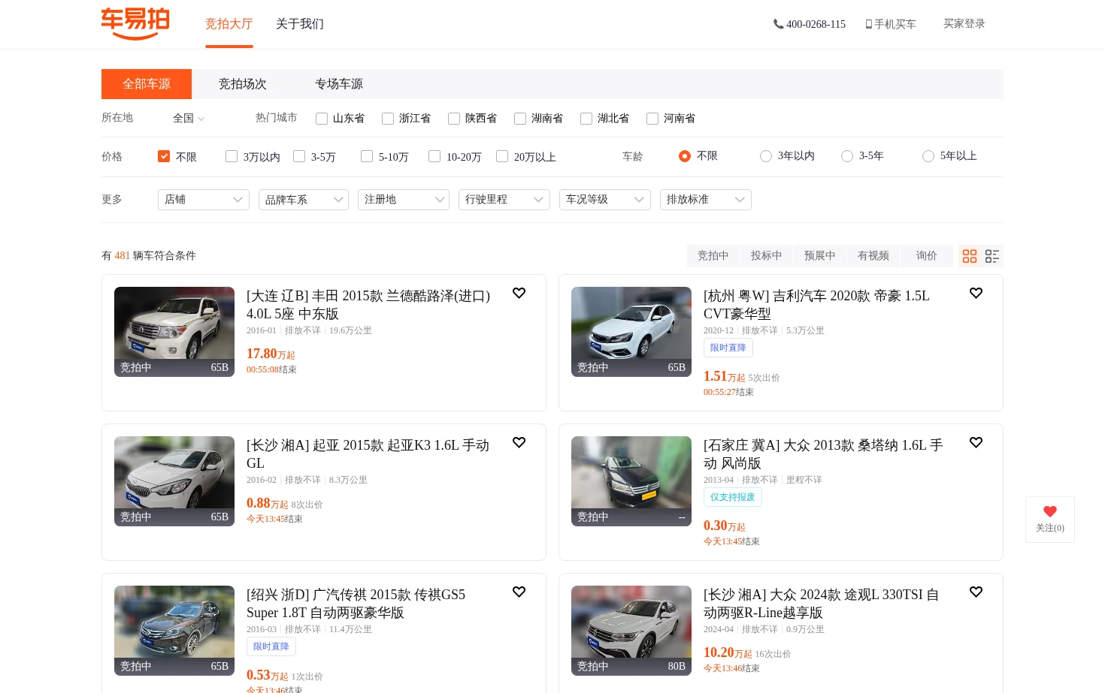The height and width of the screenshot is (693, 1105).
Task: Favorite the 大众 途观L listing heart
Action: click(x=976, y=592)
